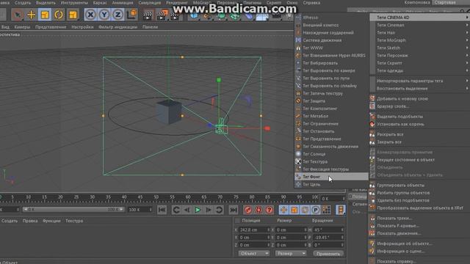The width and height of the screenshot is (470, 264).
Task: Select the Move tool (yellow cross)
Action: (31, 15)
